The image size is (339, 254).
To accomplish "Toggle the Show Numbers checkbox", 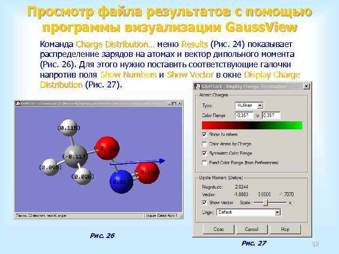I will [x=204, y=135].
